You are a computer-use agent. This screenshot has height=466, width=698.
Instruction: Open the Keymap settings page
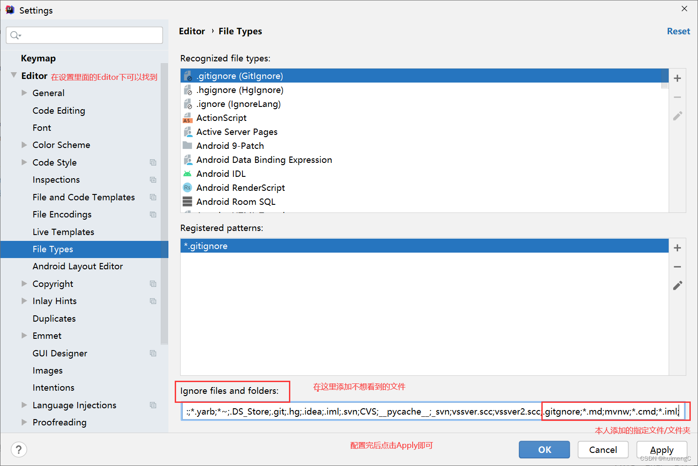[x=38, y=58]
